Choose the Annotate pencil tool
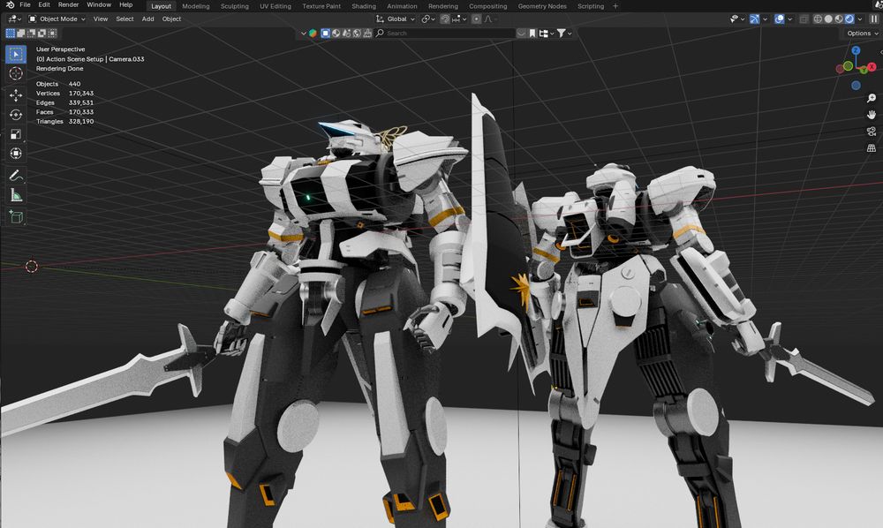 [16, 176]
